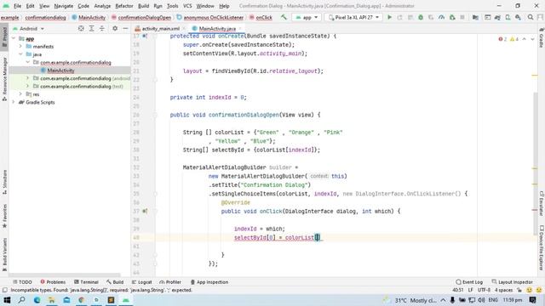Image resolution: width=545 pixels, height=306 pixels.
Task: Open the AVD Manager icon
Action: (508, 17)
